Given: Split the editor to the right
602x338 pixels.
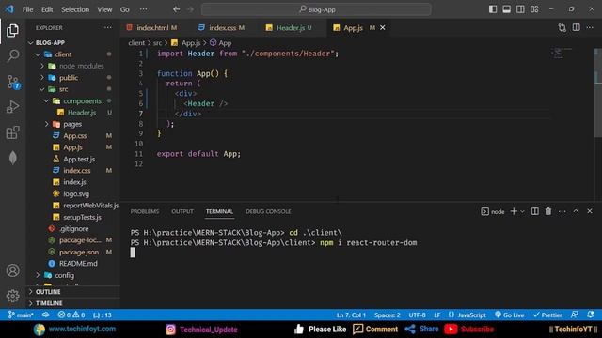Looking at the screenshot, I should 577,27.
